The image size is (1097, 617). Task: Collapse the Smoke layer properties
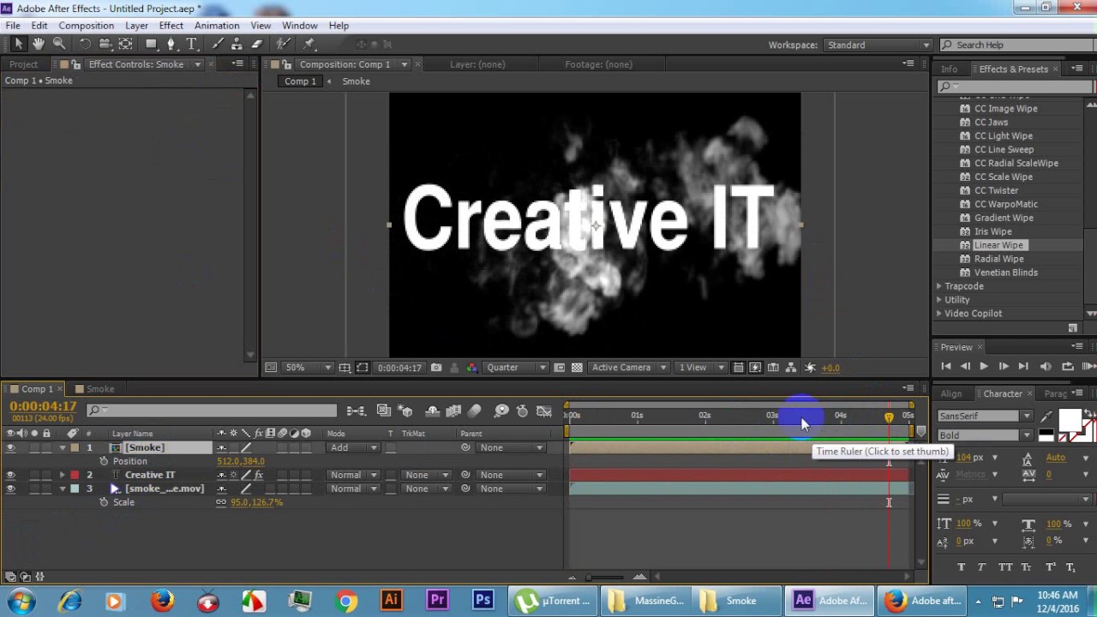62,447
